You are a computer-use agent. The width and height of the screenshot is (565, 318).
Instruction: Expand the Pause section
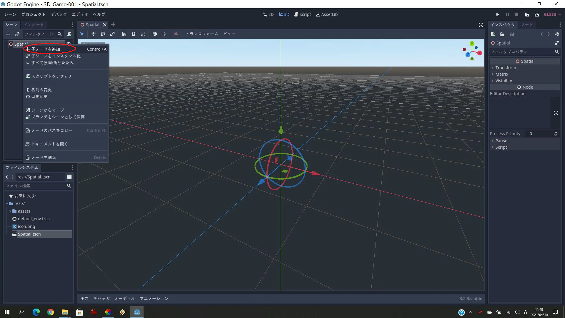pyautogui.click(x=525, y=141)
